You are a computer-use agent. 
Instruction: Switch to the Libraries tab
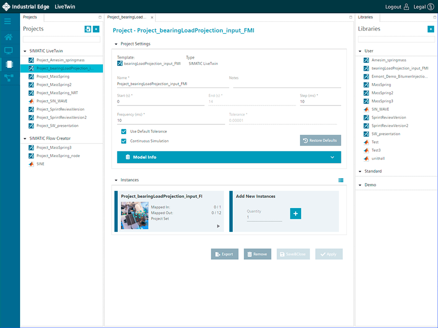(365, 17)
